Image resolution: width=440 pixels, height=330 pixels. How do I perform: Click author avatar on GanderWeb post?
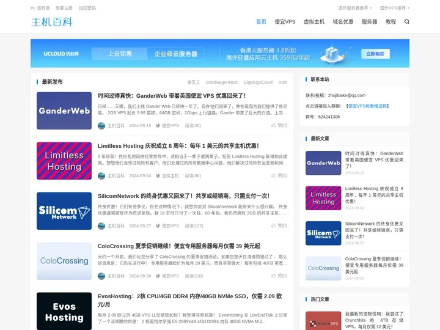[101, 126]
